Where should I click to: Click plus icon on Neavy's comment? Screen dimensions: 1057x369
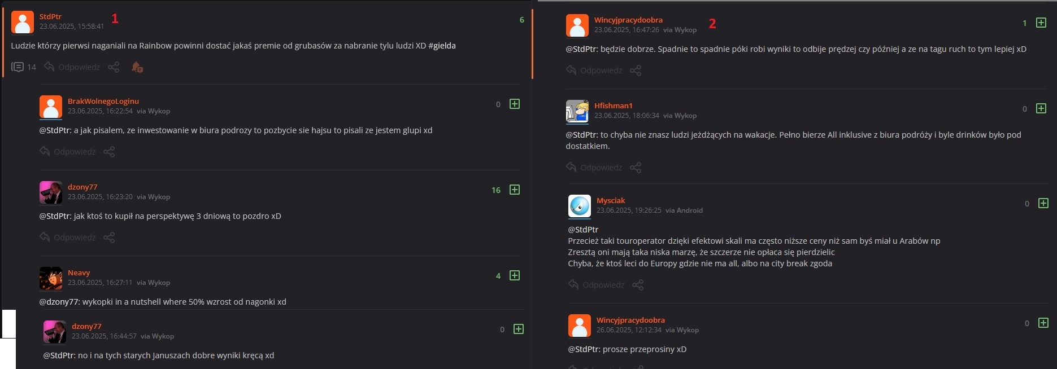(515, 275)
